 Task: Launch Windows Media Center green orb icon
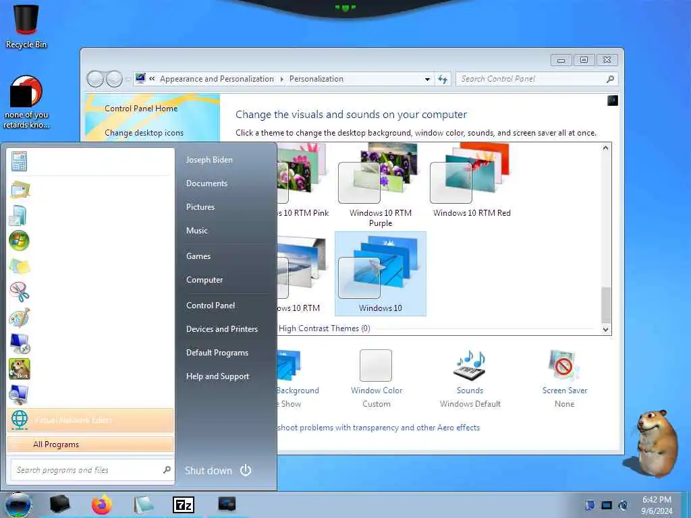19,241
